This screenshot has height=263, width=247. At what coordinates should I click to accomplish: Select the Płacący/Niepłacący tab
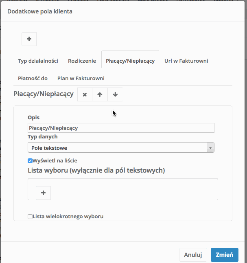tap(130, 61)
